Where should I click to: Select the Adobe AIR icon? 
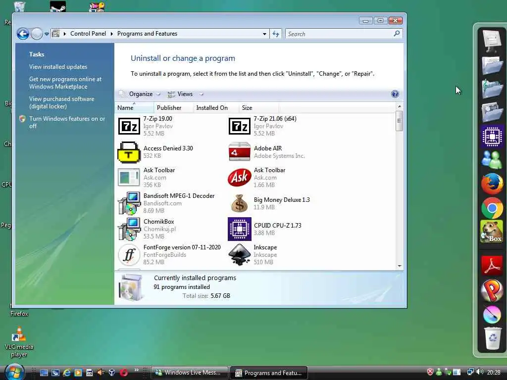tap(239, 151)
